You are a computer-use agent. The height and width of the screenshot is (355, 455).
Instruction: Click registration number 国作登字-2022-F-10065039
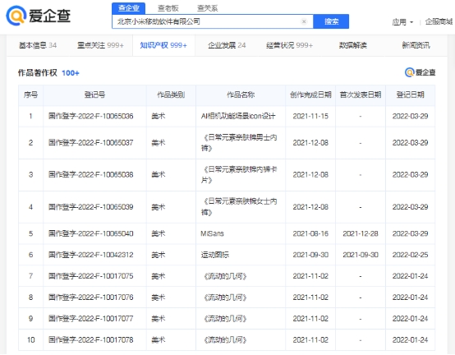(91, 207)
